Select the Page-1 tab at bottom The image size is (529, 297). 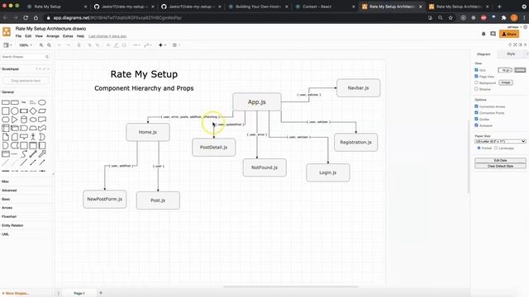(x=79, y=294)
